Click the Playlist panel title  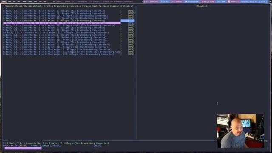(x=202, y=6)
